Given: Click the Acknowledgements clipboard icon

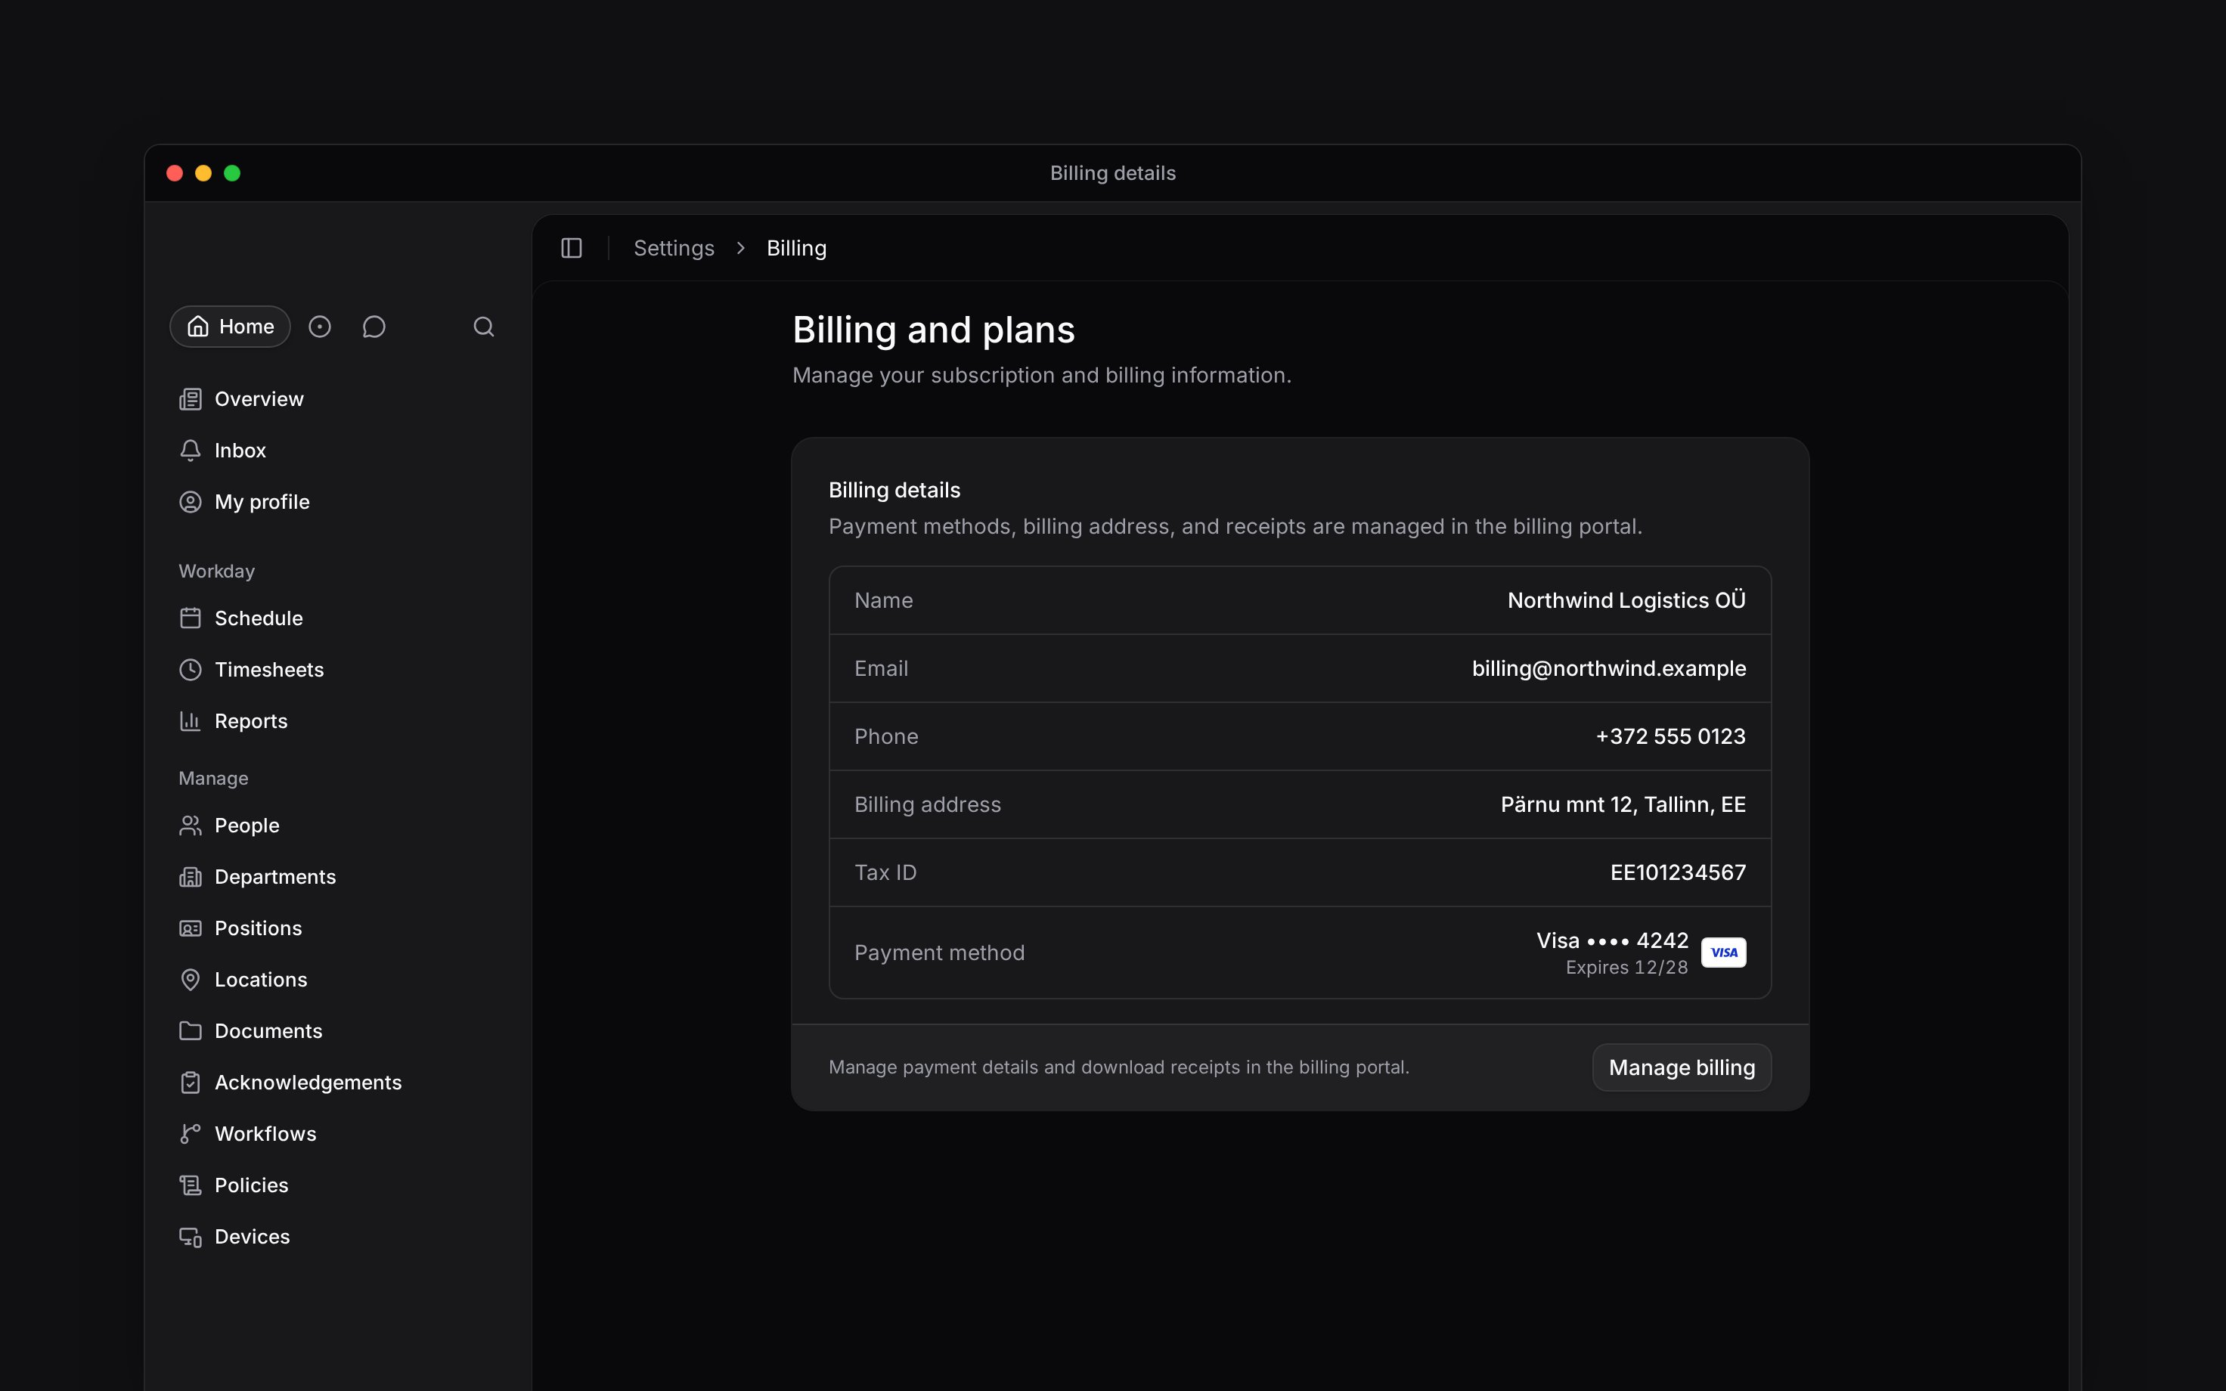Looking at the screenshot, I should click(191, 1083).
